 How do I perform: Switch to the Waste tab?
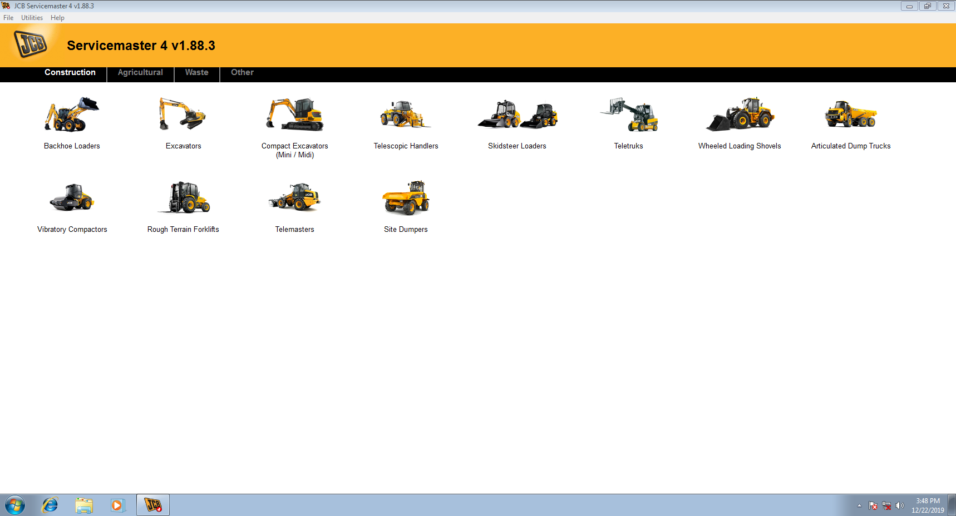[197, 72]
